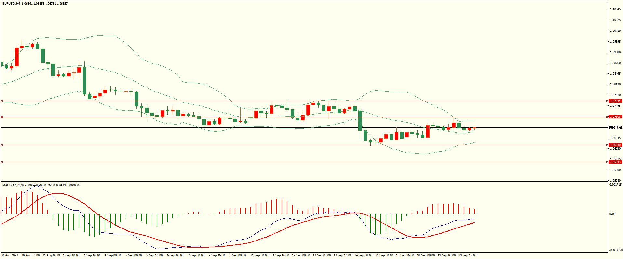Click the 1 Sep 00:00 time label
Image resolution: width=623 pixels, height=259 pixels.
pyautogui.click(x=71, y=255)
